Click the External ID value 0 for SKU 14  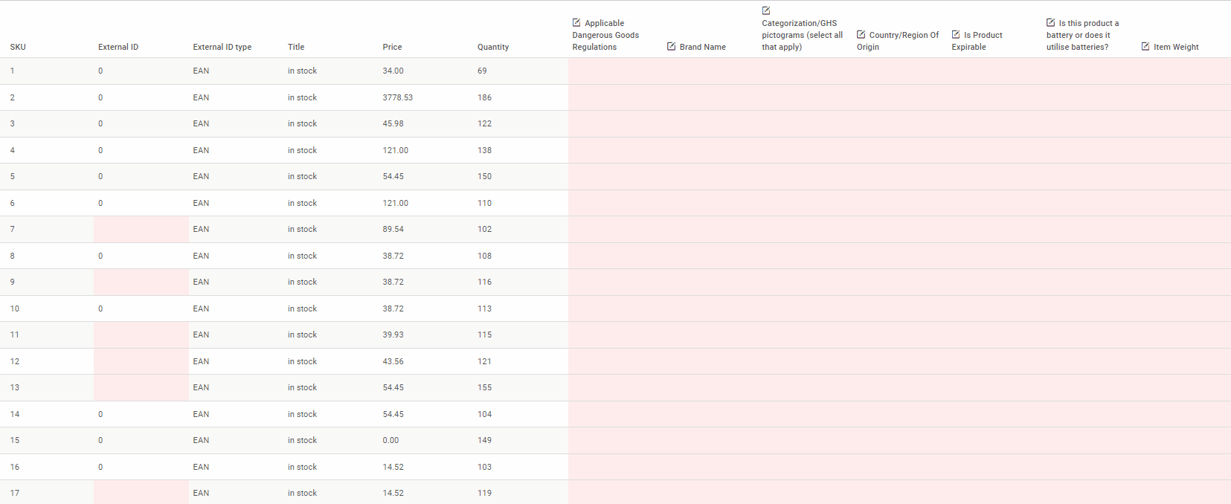pos(100,414)
